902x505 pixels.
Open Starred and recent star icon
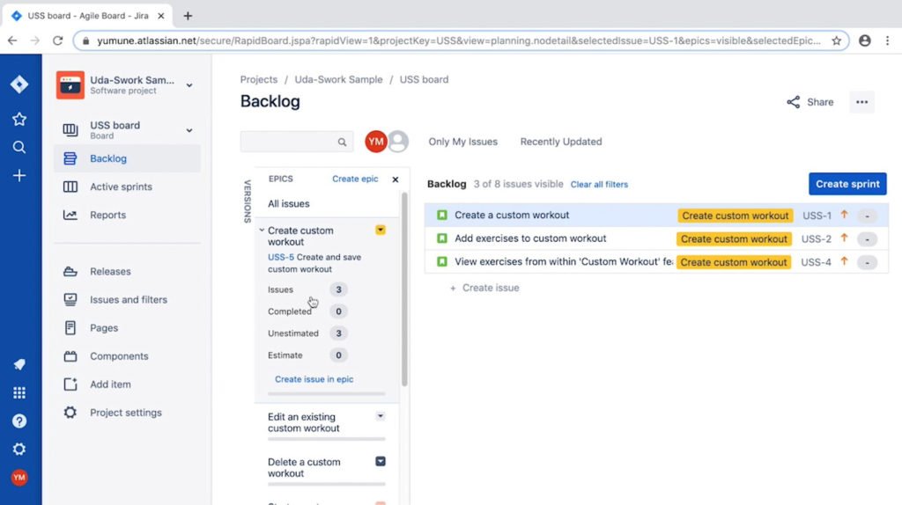click(x=19, y=119)
